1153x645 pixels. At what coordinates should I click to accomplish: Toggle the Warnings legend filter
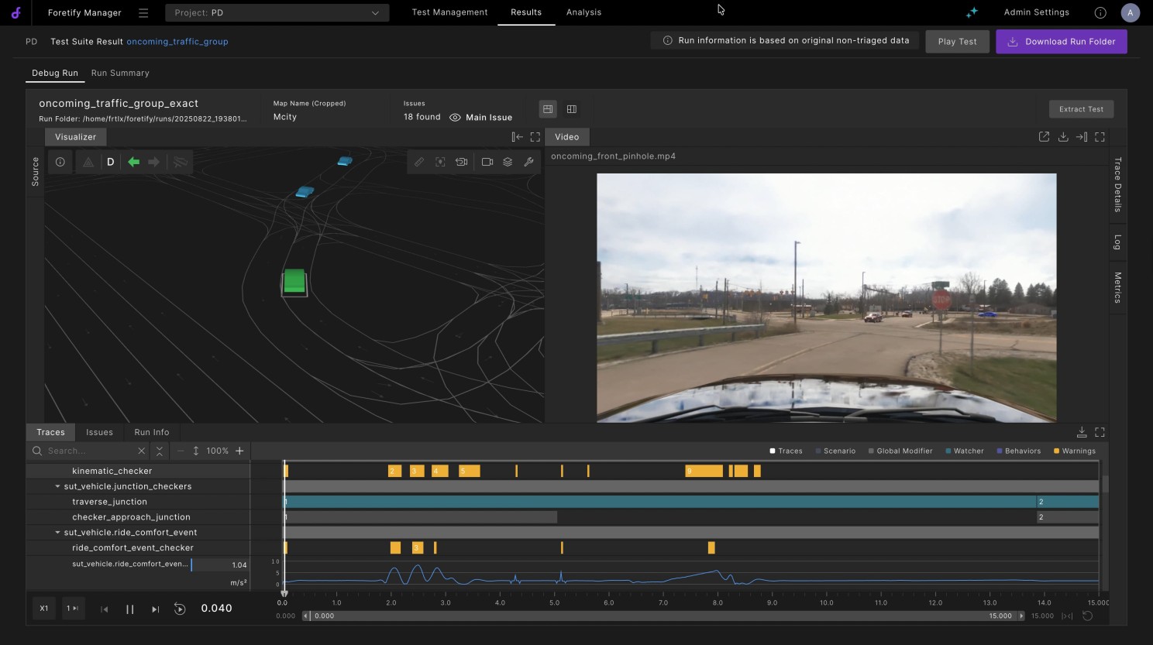pos(1075,451)
